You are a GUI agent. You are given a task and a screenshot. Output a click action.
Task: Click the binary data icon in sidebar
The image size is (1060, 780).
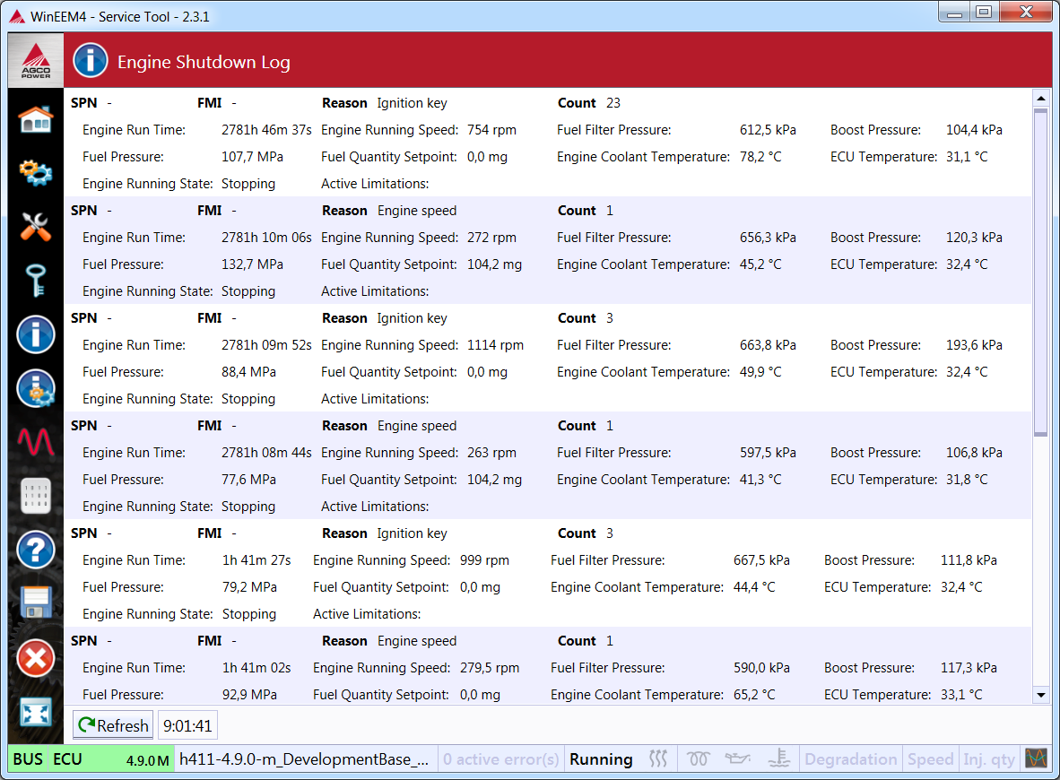[x=36, y=496]
